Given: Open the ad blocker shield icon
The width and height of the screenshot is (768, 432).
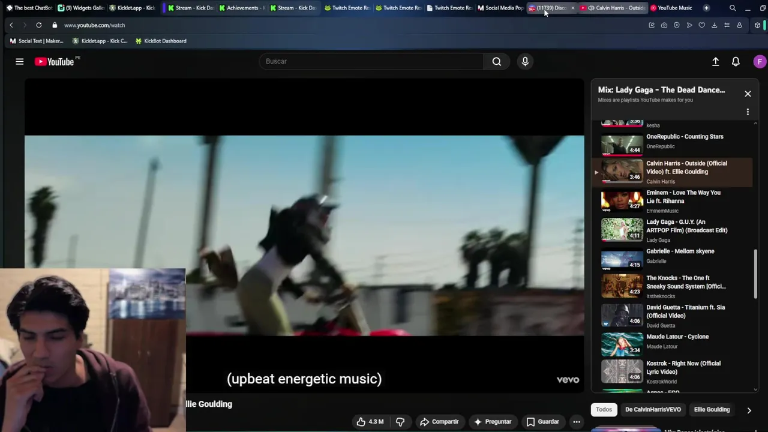Looking at the screenshot, I should 677,25.
